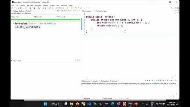Click the New file toolbar icon
Image resolution: width=190 pixels, height=107 pixels.
[x=12, y=8]
